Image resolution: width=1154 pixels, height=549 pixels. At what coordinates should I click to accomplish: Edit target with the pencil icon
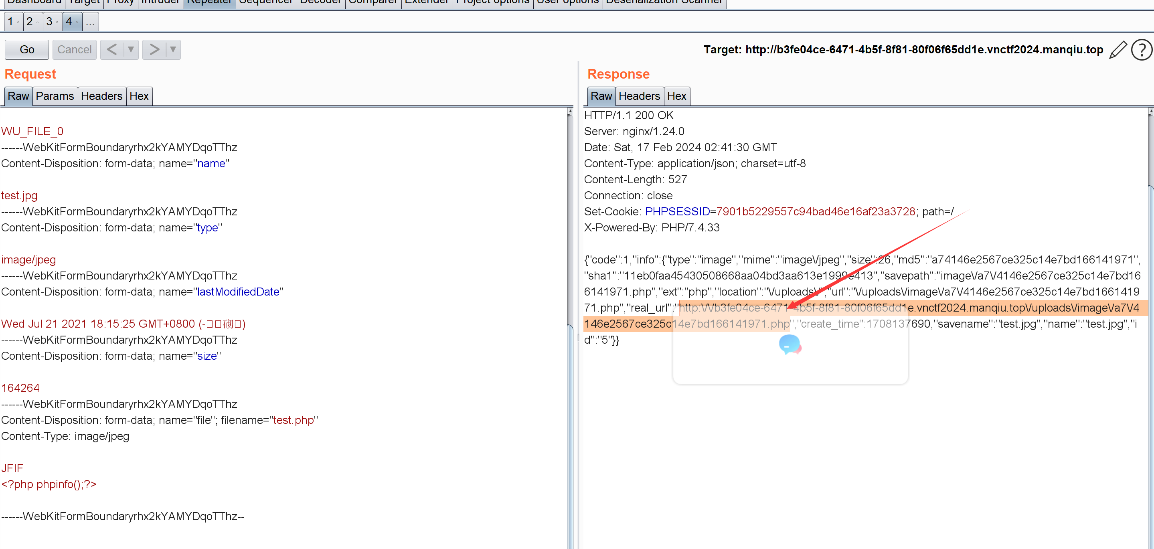pyautogui.click(x=1118, y=49)
